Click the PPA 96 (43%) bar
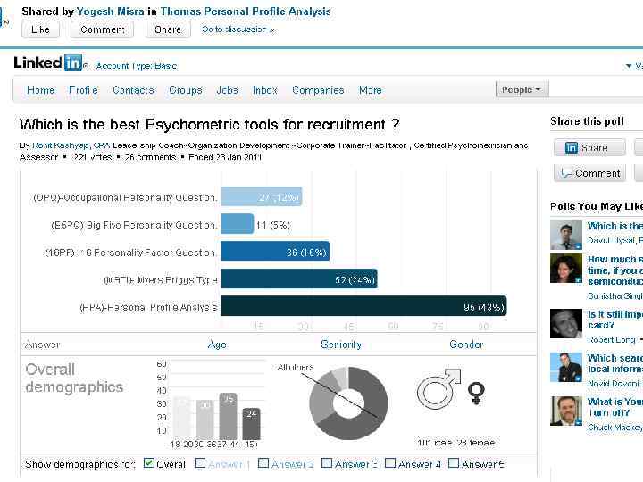 pos(363,306)
